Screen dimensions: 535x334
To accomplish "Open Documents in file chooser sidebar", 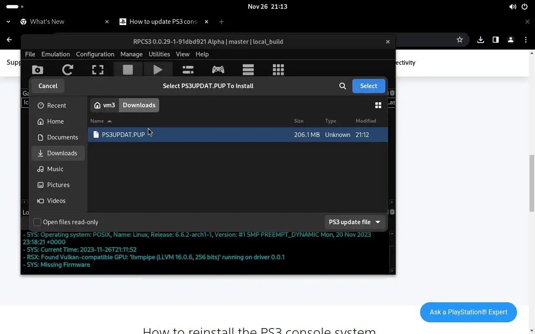I will pyautogui.click(x=59, y=137).
